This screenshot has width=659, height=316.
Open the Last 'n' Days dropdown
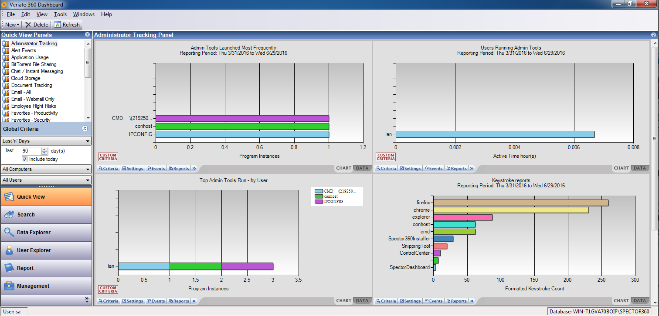tap(46, 141)
